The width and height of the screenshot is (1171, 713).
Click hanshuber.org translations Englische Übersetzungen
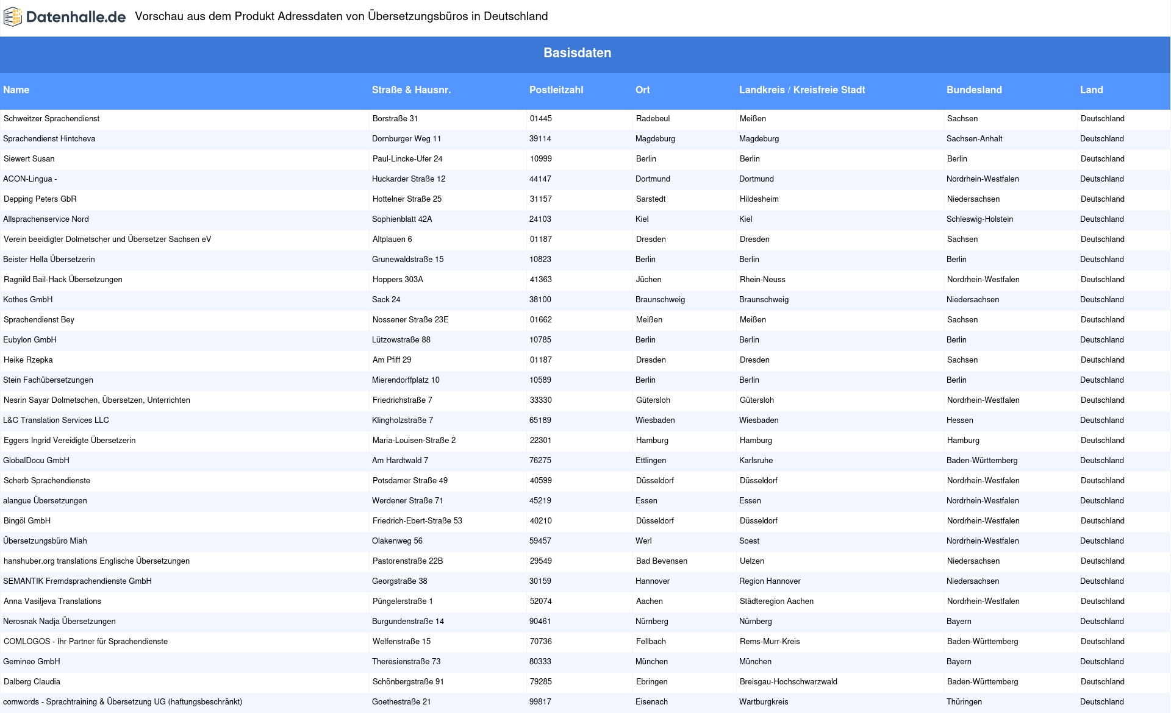(96, 561)
